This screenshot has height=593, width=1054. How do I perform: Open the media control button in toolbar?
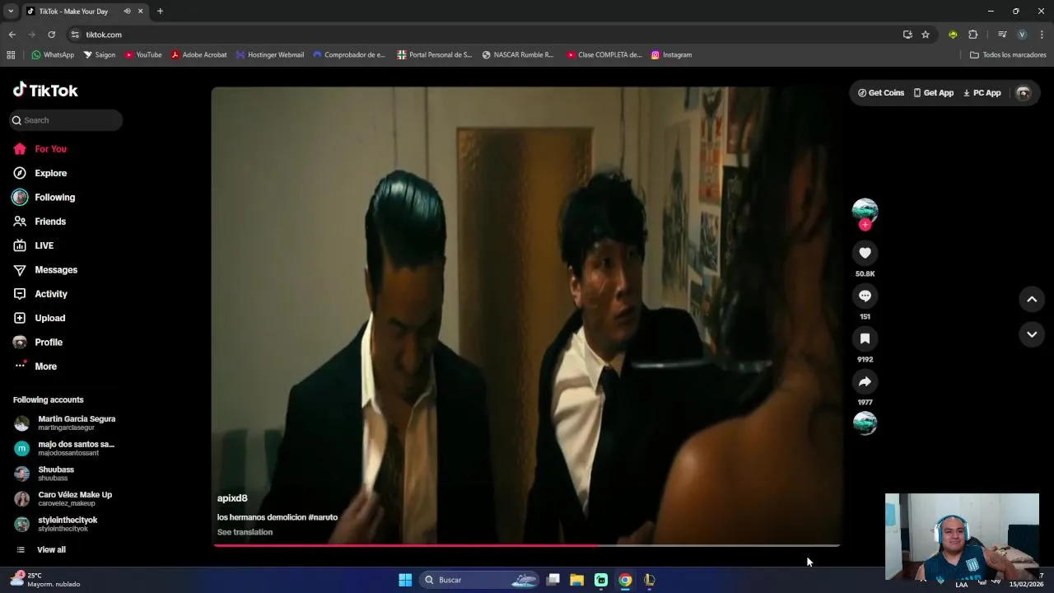[1002, 35]
